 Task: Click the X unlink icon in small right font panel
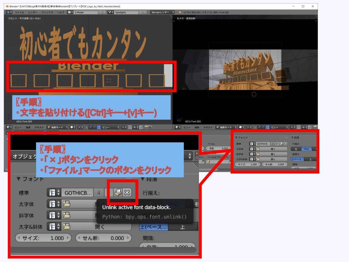point(285,144)
